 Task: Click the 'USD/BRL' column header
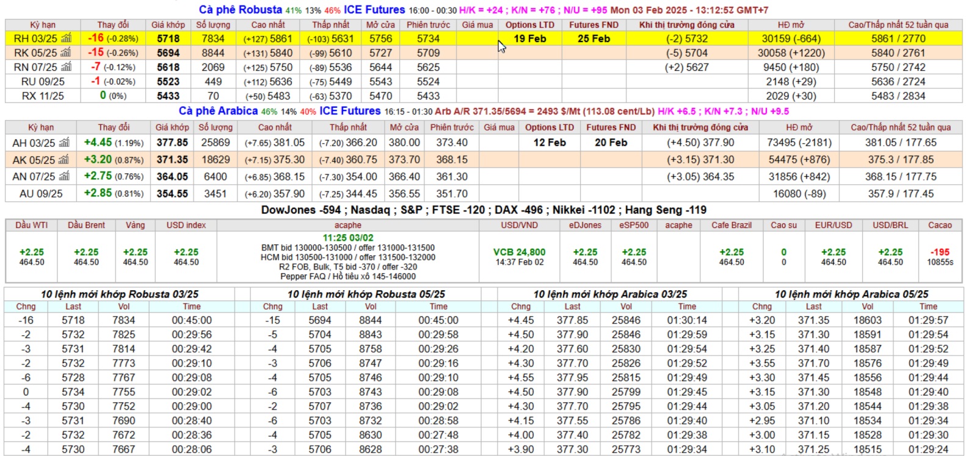click(x=890, y=225)
